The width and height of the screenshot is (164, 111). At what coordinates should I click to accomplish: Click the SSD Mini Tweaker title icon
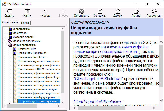tap(4, 4)
